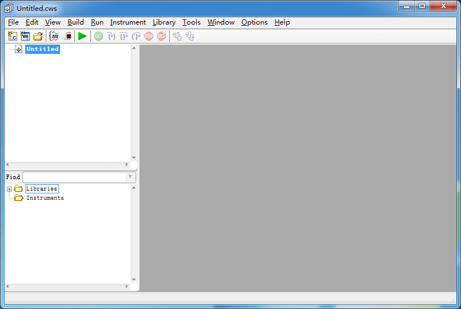Click the waveform graph toolbar icon
The width and height of the screenshot is (461, 309).
click(54, 36)
